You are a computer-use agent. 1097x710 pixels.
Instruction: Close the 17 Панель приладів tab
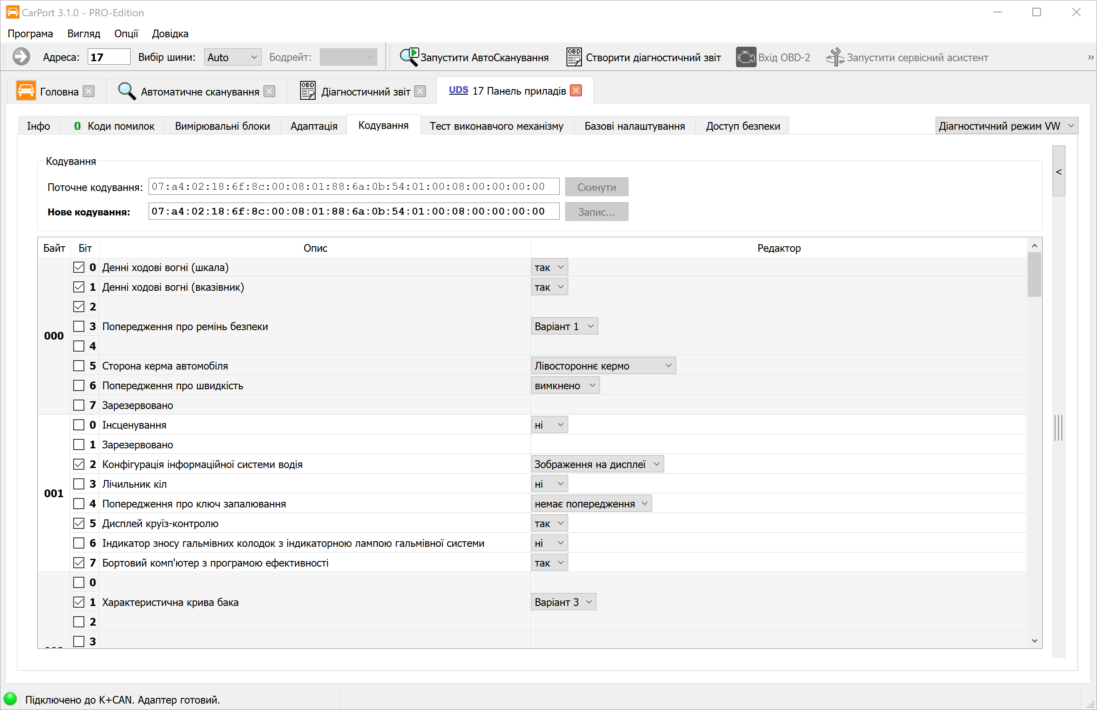point(576,91)
